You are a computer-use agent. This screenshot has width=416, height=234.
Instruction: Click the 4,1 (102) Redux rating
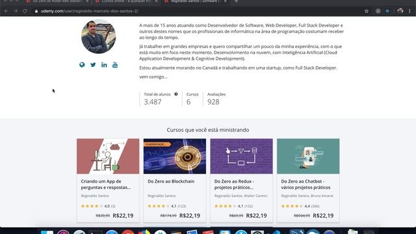coord(233,206)
